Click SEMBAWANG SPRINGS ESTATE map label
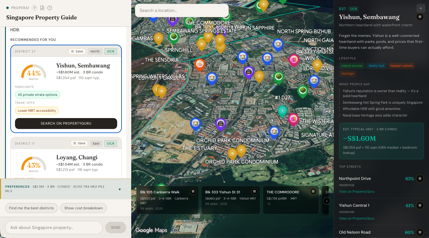This screenshot has width=429, height=238. 202,31
